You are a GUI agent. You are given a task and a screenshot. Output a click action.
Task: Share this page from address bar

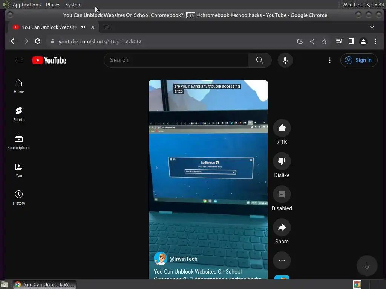click(312, 41)
